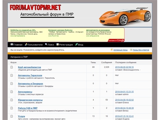
Task: Open the Автосервисы forum
Action: tap(25, 92)
